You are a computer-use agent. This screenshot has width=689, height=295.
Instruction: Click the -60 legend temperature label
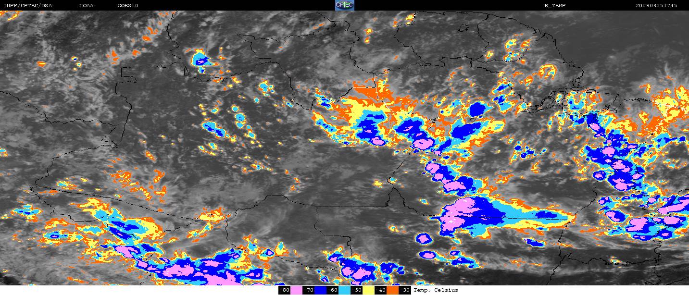[x=332, y=290]
